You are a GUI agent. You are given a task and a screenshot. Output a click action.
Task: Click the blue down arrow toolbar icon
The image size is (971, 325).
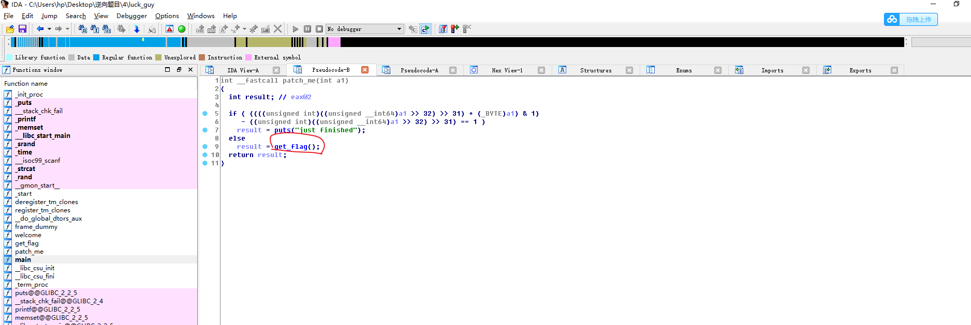pyautogui.click(x=137, y=29)
